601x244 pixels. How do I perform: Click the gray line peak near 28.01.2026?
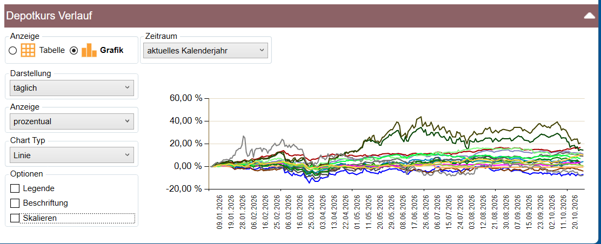(x=243, y=137)
